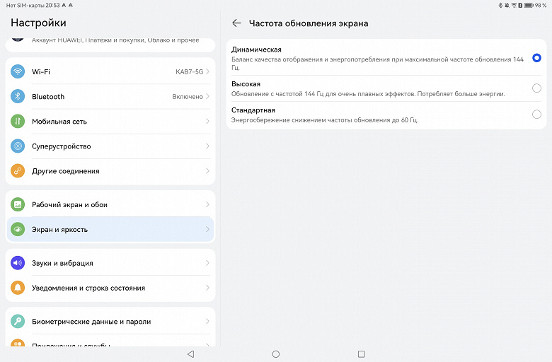Open Экран и яркость menu item
The width and height of the screenshot is (552, 362).
[x=110, y=230]
